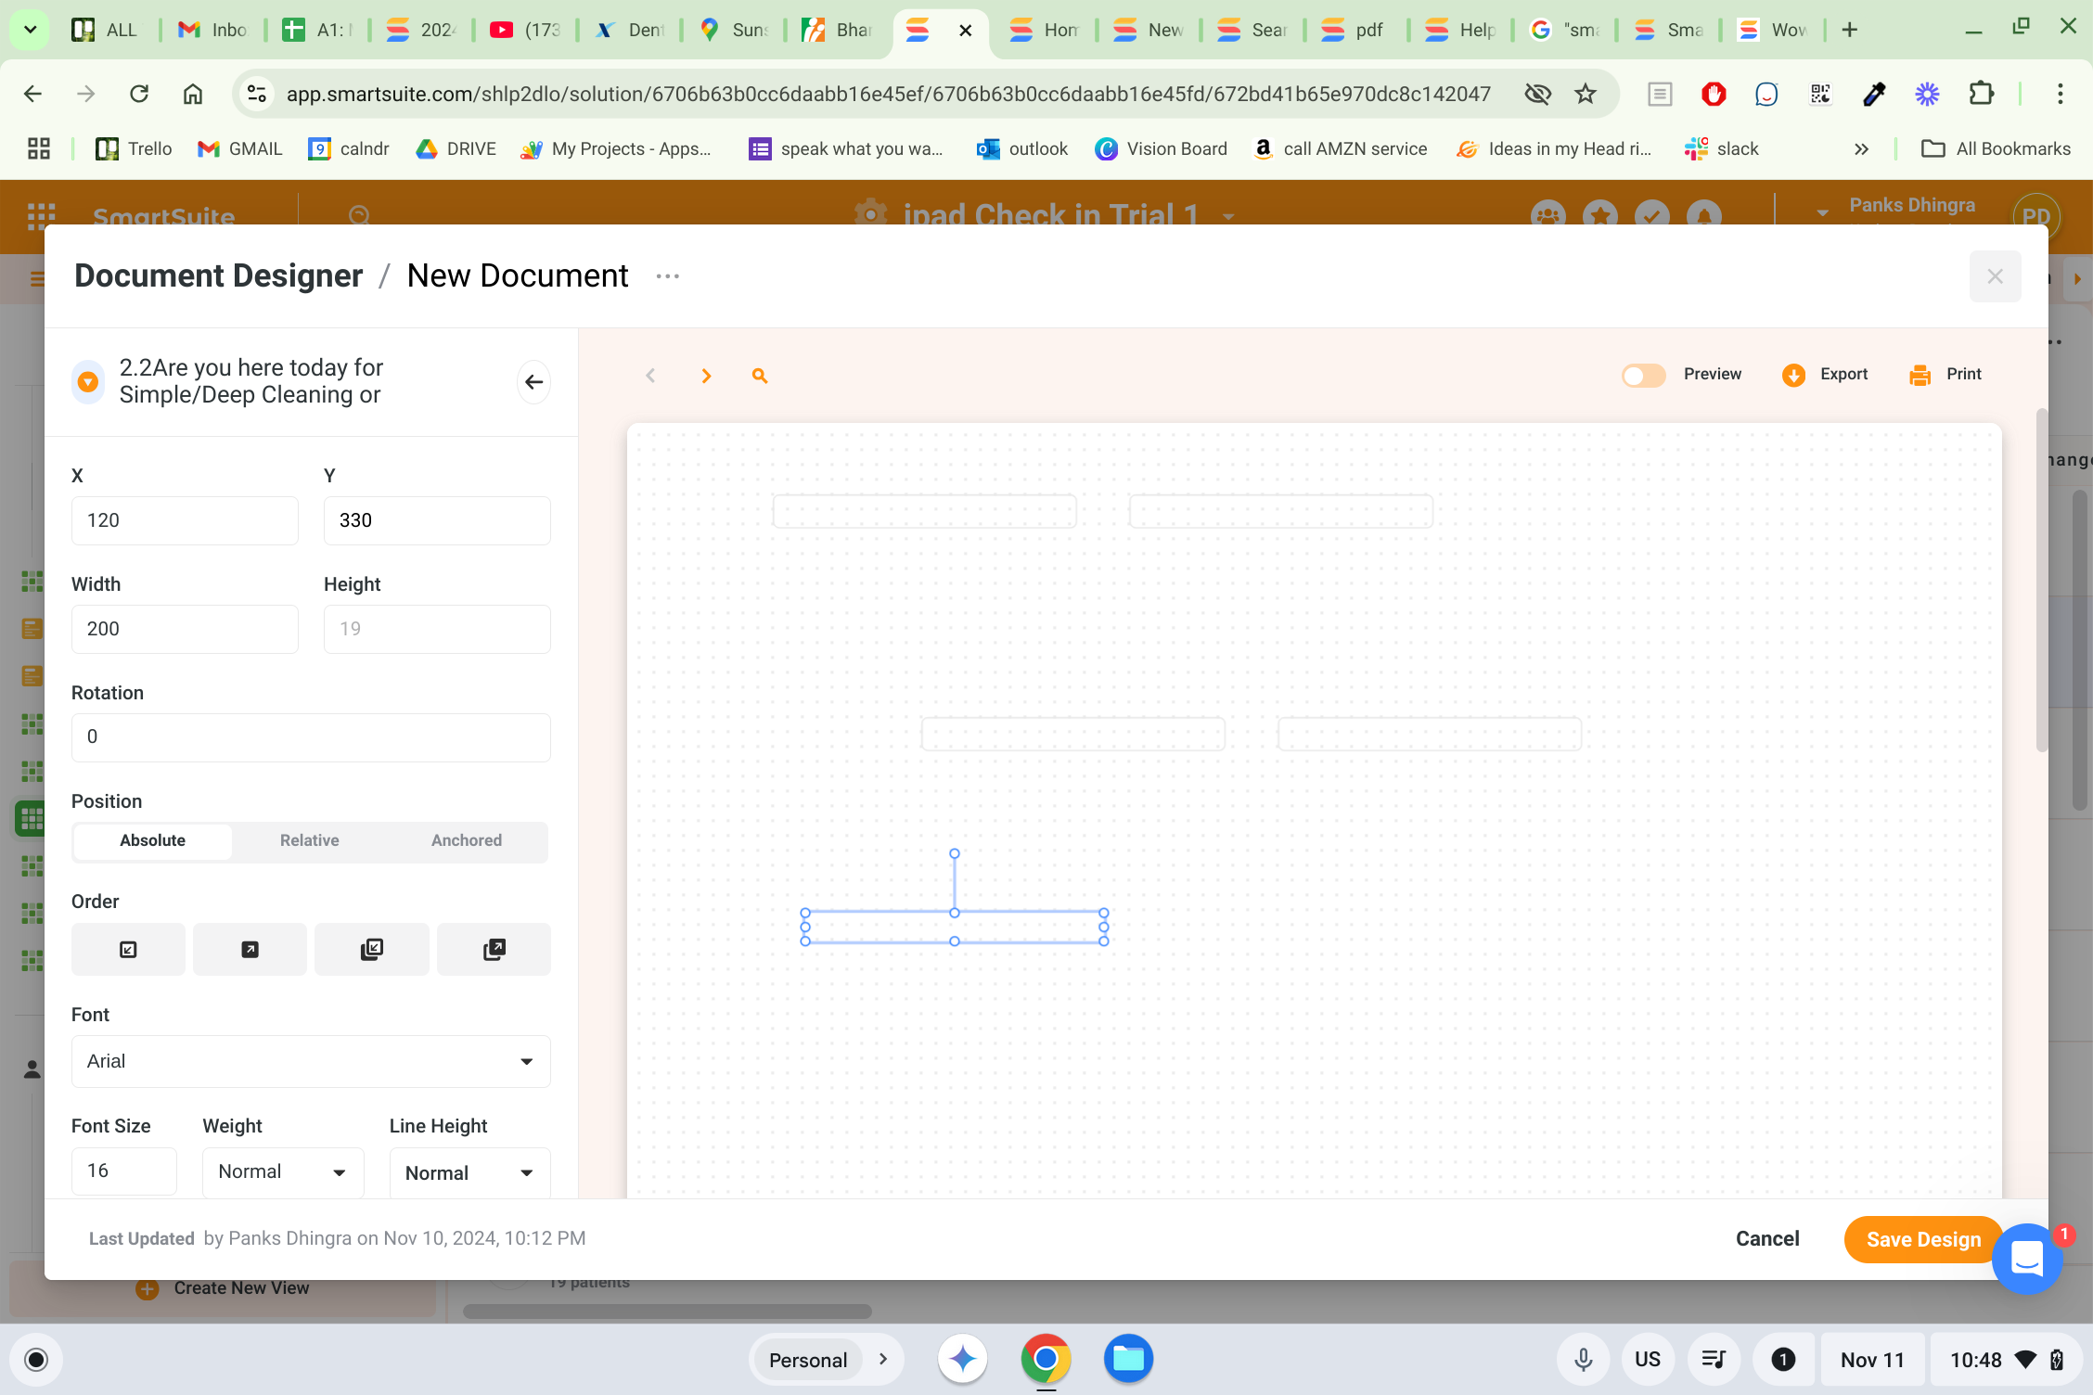Select Relative position option
The image size is (2093, 1395).
tap(309, 840)
